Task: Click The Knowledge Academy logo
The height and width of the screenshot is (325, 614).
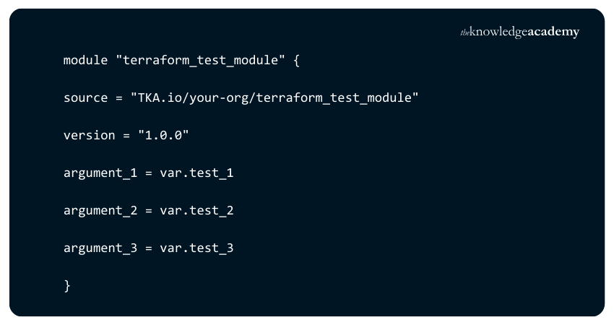Action: 520,32
